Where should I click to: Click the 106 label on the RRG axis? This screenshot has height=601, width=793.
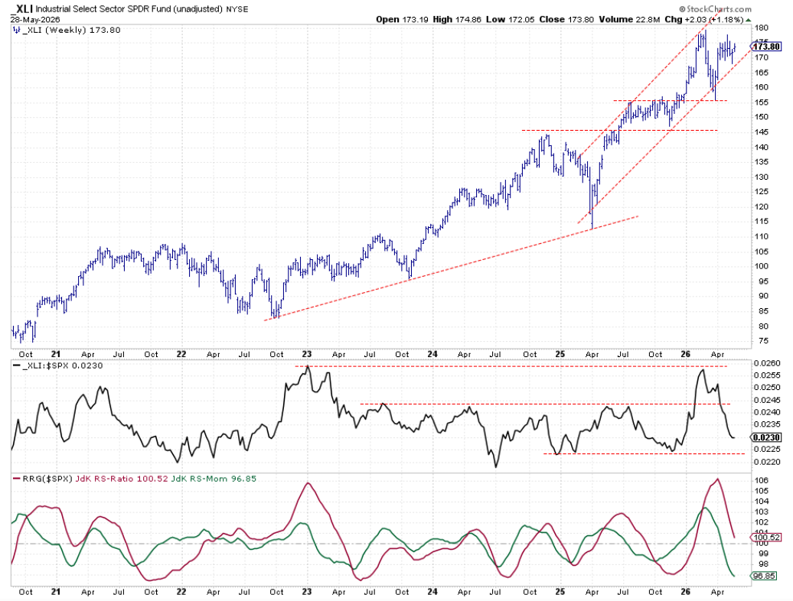coord(761,480)
